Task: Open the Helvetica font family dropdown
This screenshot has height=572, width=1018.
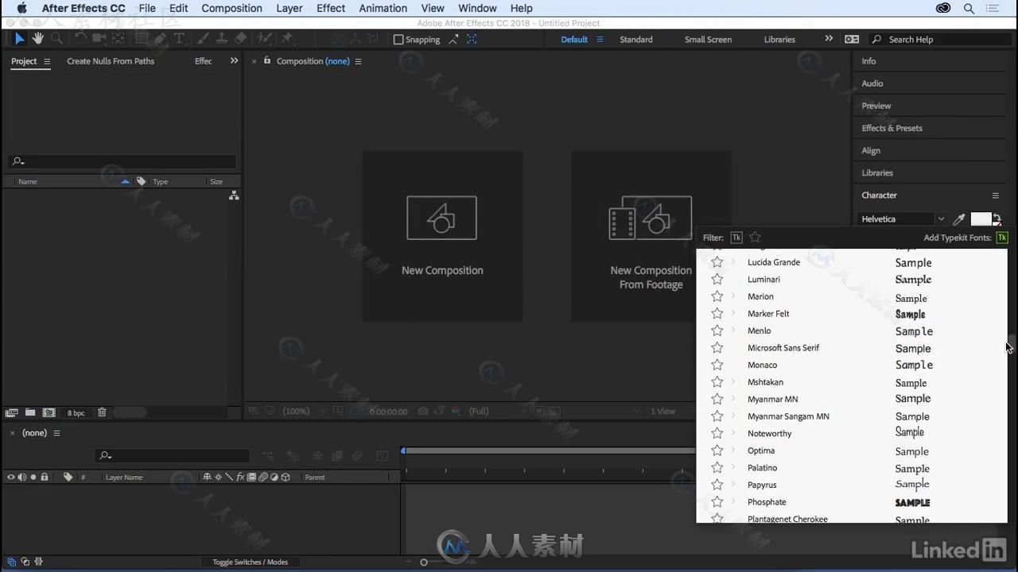Action: click(x=941, y=219)
